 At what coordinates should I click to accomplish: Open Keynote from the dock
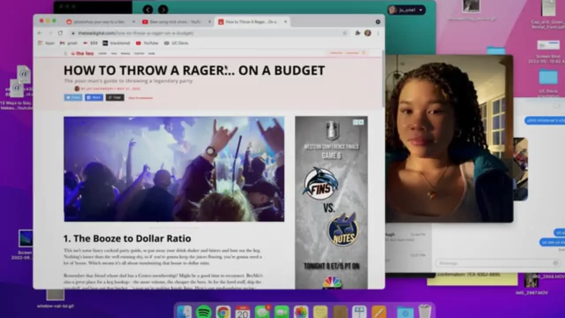pyautogui.click(x=359, y=312)
